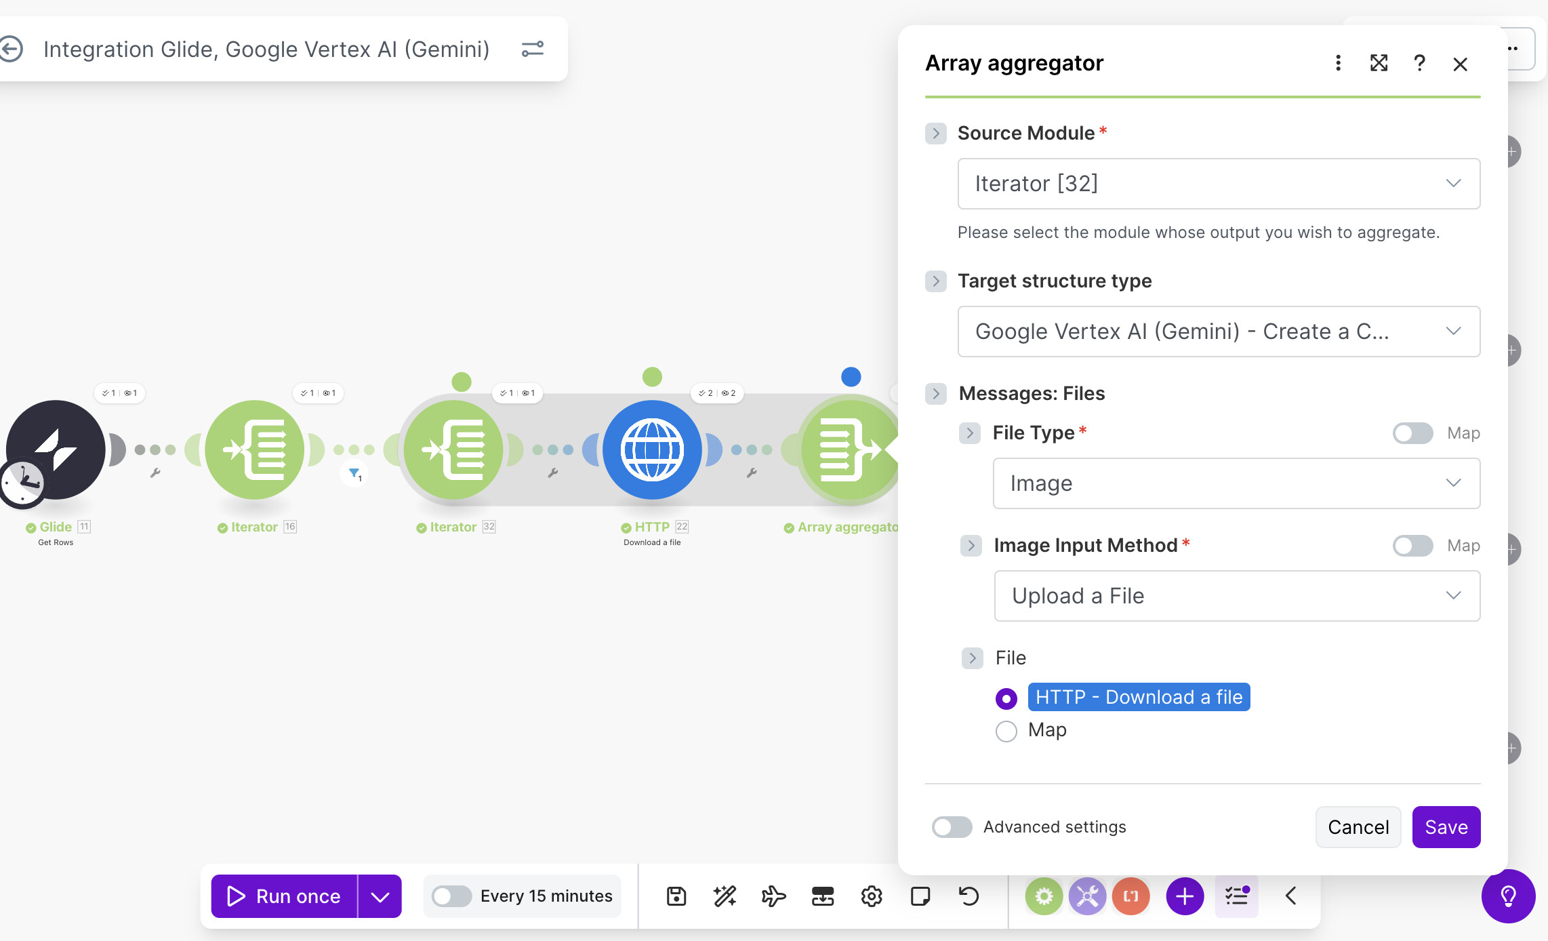Select the airplane icon in bottom toolbar
Image resolution: width=1548 pixels, height=941 pixels.
tap(773, 896)
